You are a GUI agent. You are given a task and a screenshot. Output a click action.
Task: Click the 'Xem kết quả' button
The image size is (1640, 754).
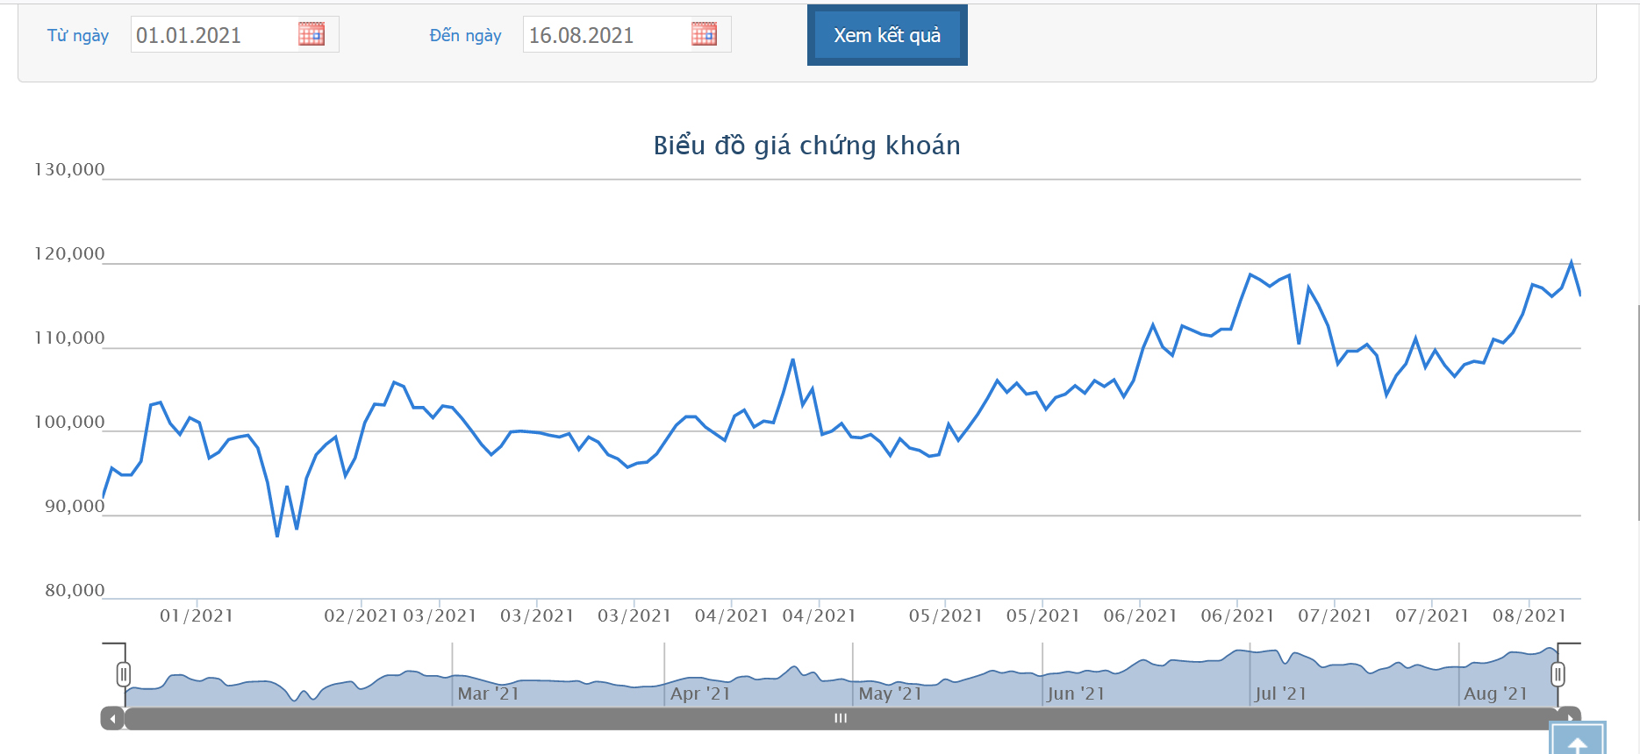point(887,35)
